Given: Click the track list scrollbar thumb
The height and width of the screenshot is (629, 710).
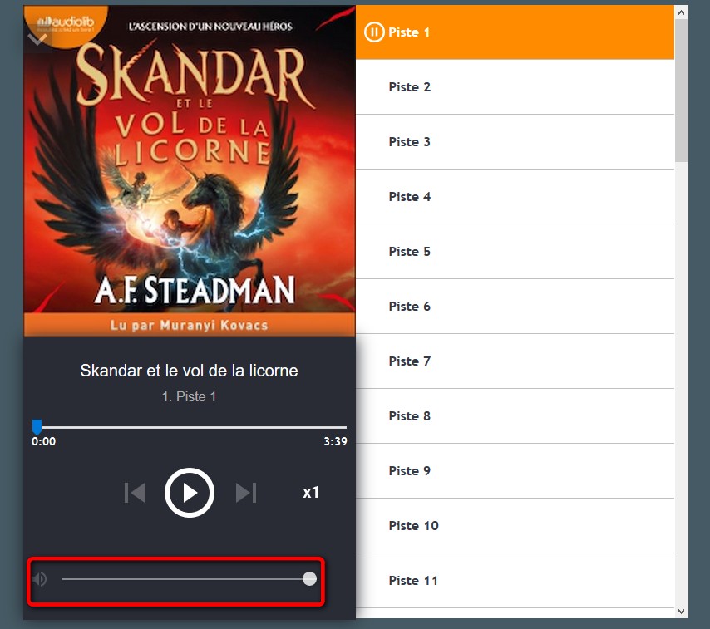Looking at the screenshot, I should [681, 91].
